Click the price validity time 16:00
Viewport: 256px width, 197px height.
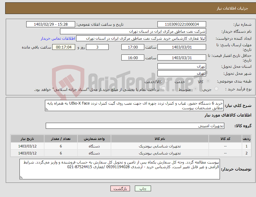133,58
